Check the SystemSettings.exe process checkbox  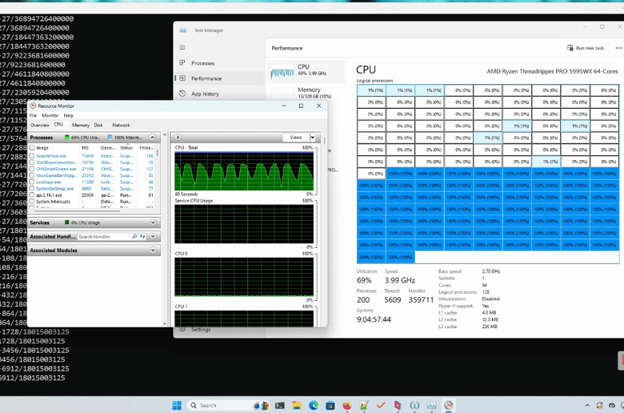pos(32,188)
